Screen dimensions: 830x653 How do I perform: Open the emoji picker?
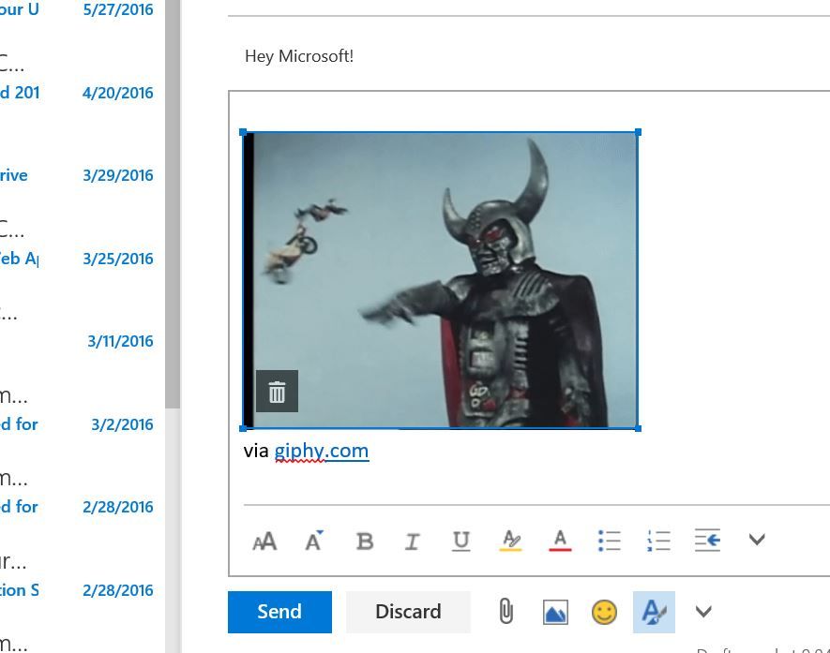coord(605,613)
